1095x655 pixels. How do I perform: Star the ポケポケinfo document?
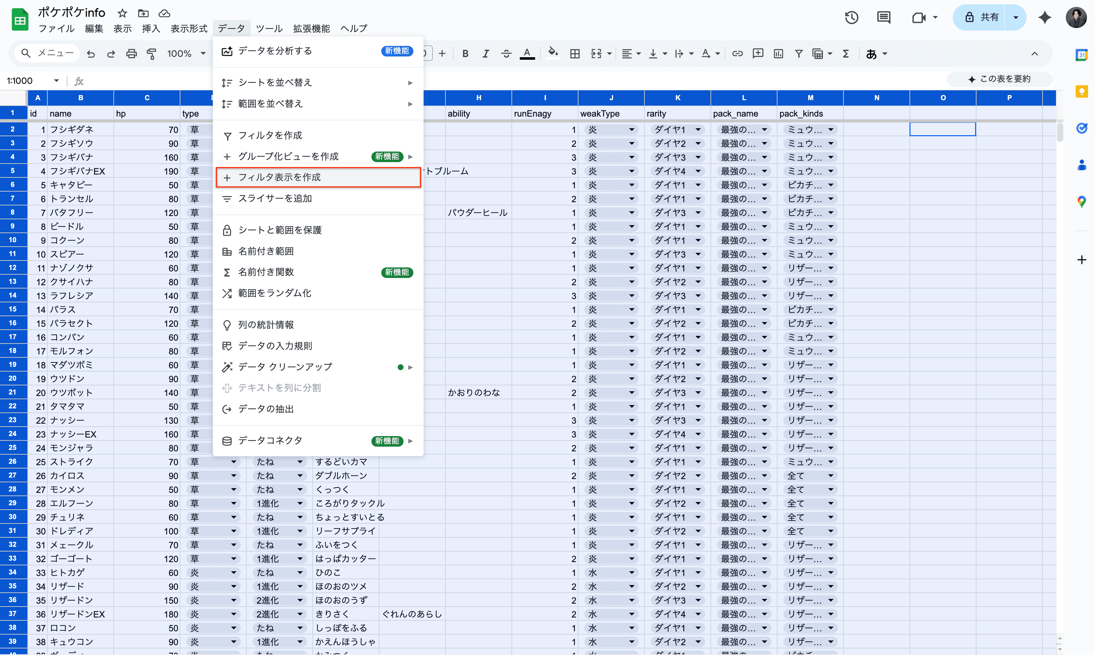point(122,13)
